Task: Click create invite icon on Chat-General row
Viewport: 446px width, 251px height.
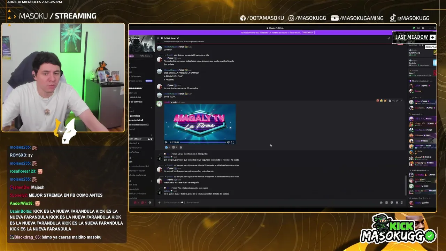Action: pyautogui.click(x=149, y=139)
